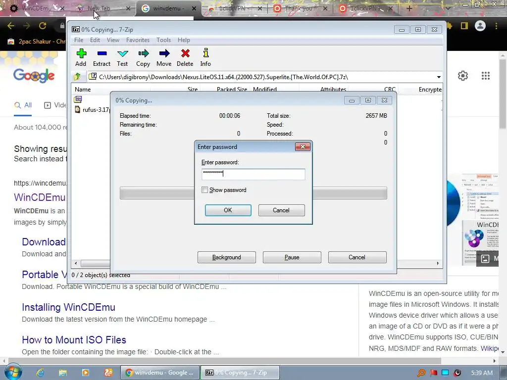
Task: Open Chrome profile avatar icon
Action: click(x=480, y=26)
